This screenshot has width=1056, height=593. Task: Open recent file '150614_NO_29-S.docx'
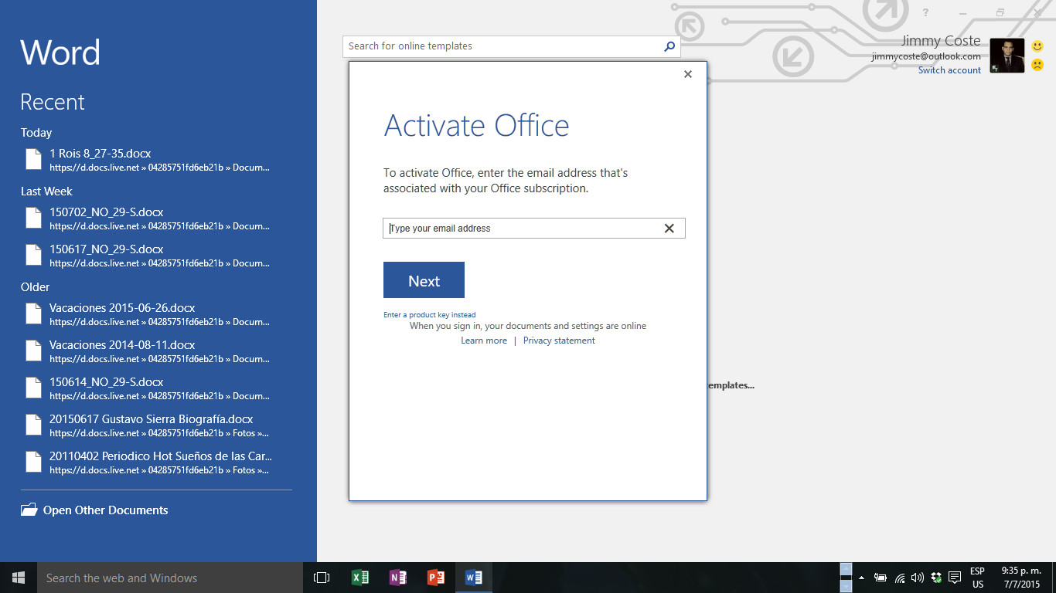[x=158, y=388]
